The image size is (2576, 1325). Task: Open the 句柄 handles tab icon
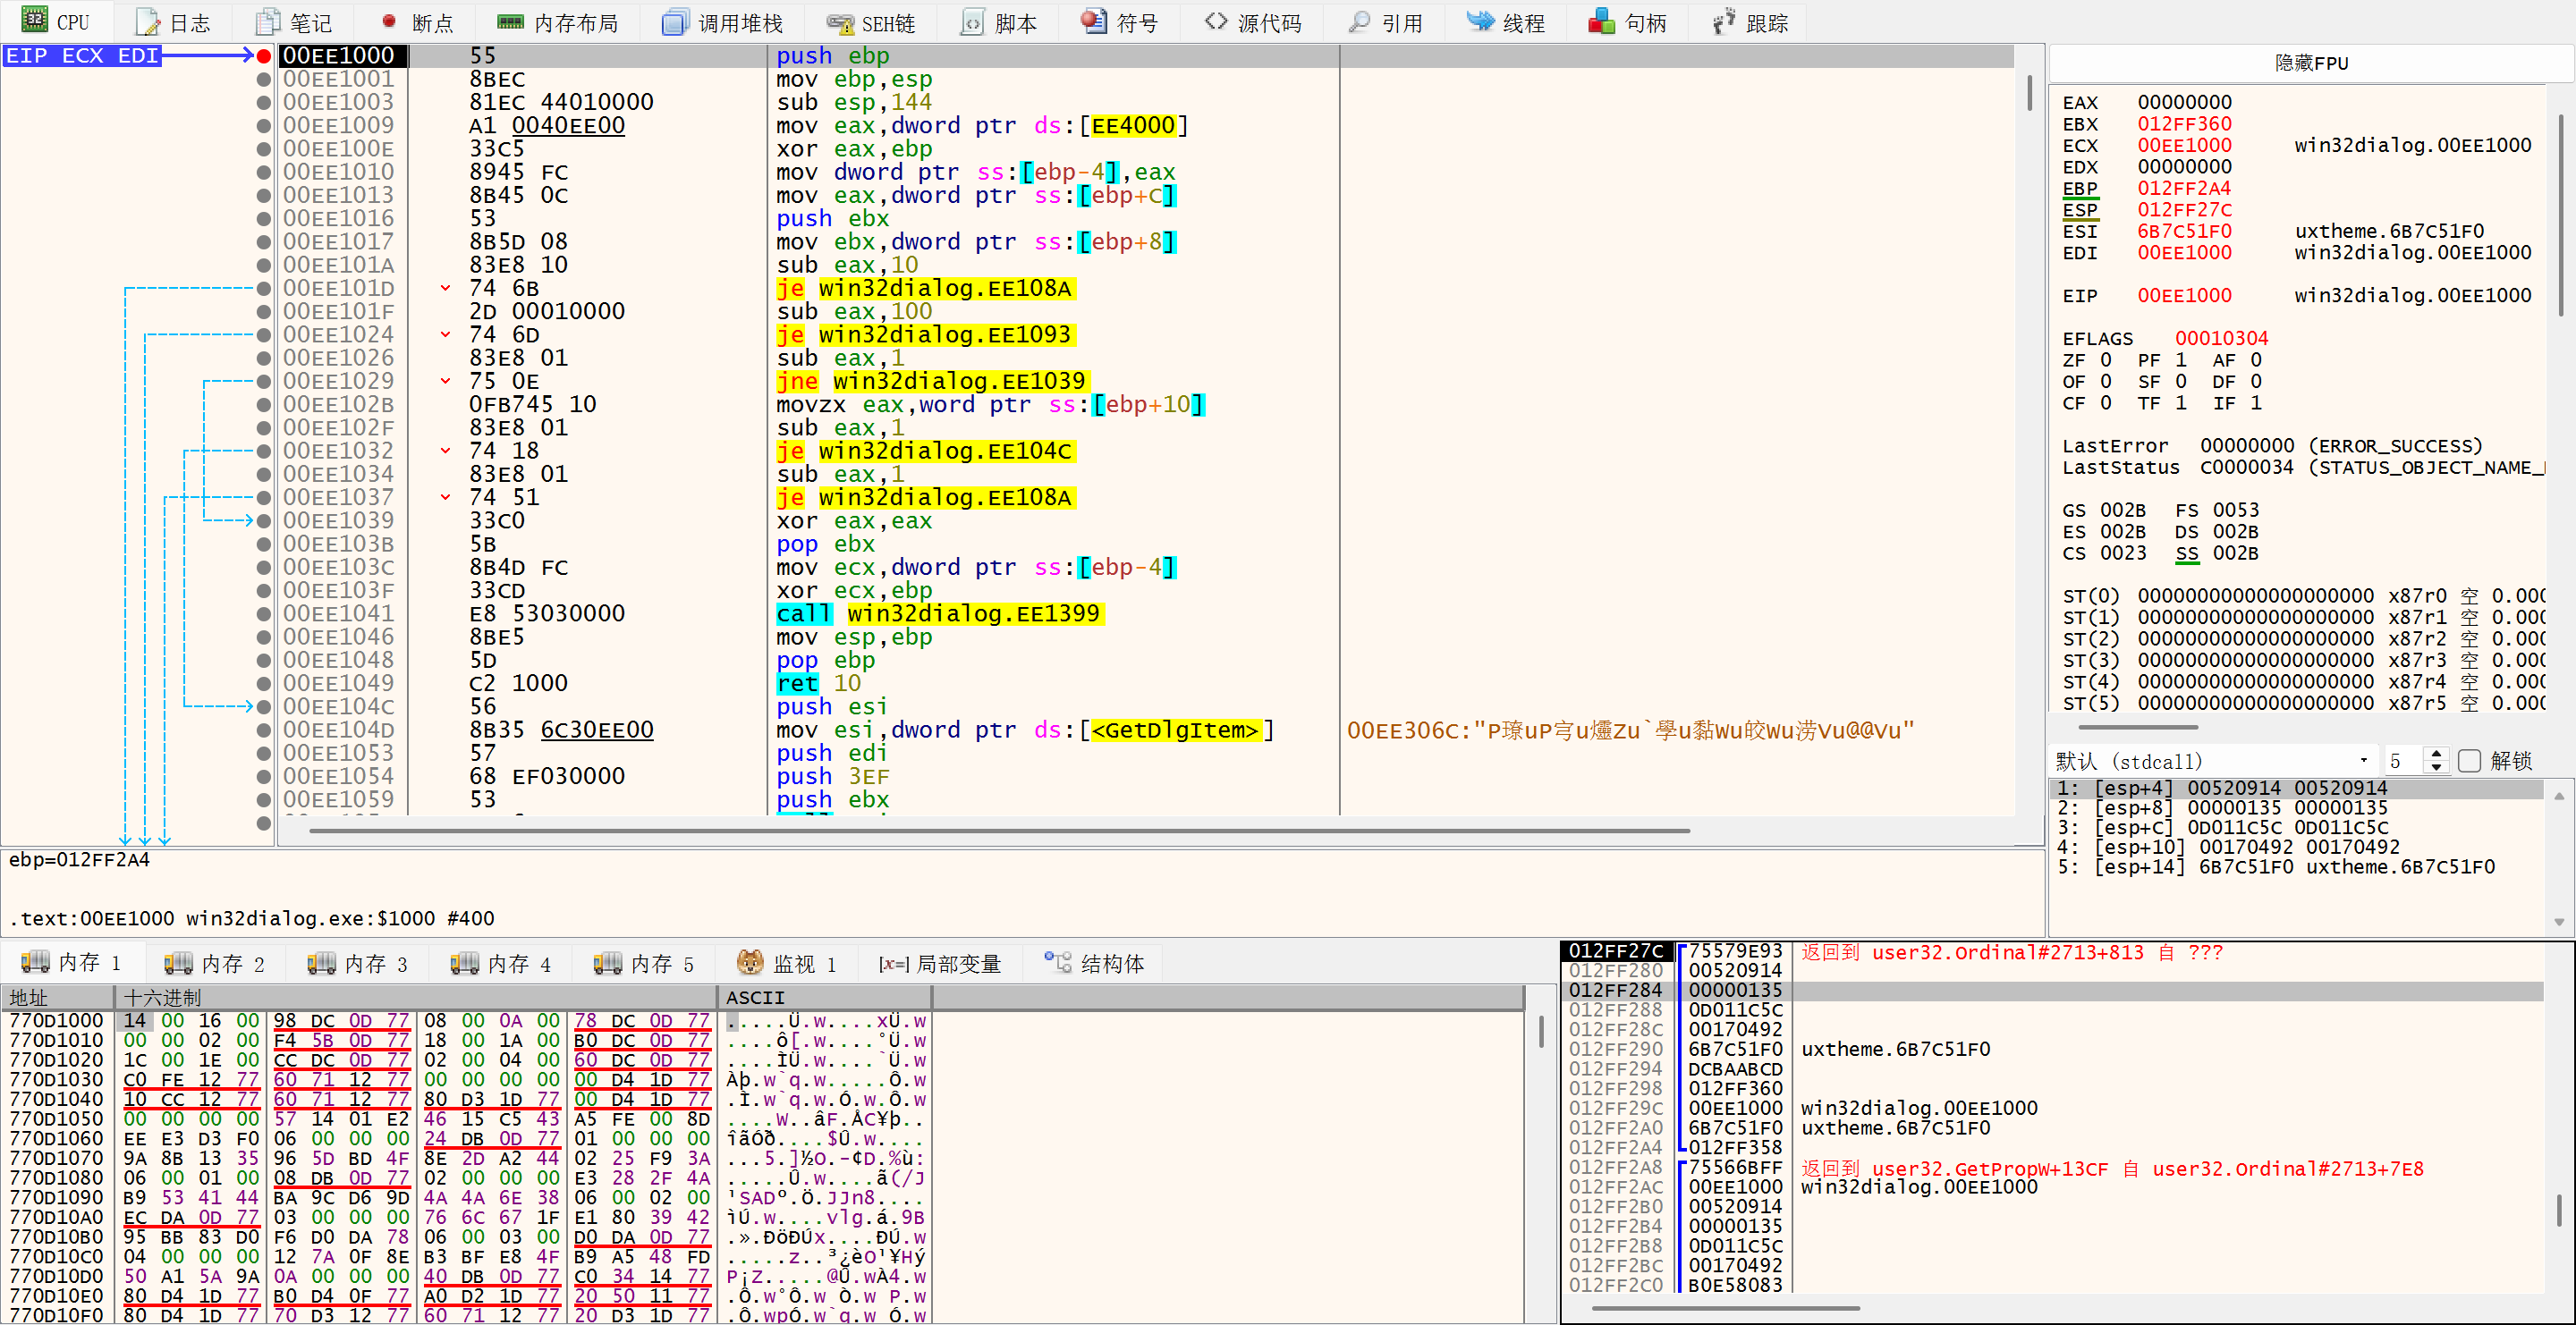click(x=1601, y=22)
